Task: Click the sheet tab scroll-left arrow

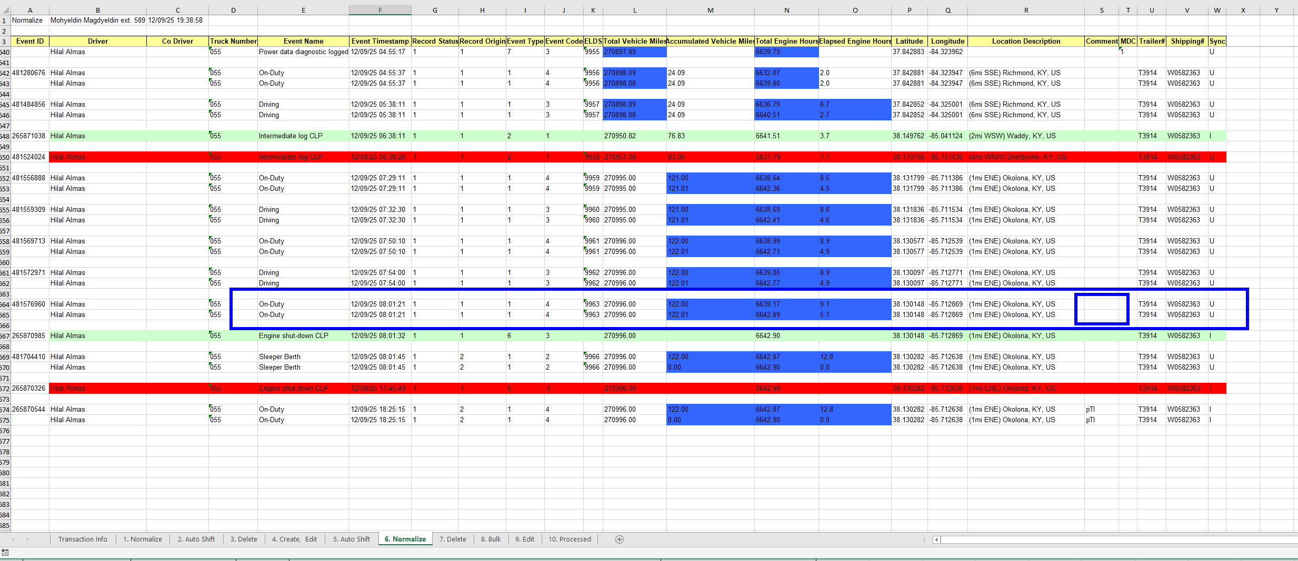Action: 13,539
